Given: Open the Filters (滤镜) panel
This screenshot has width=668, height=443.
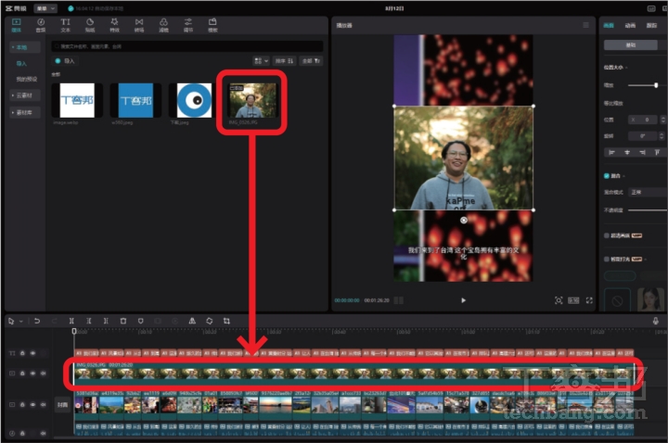Looking at the screenshot, I should click(x=163, y=25).
